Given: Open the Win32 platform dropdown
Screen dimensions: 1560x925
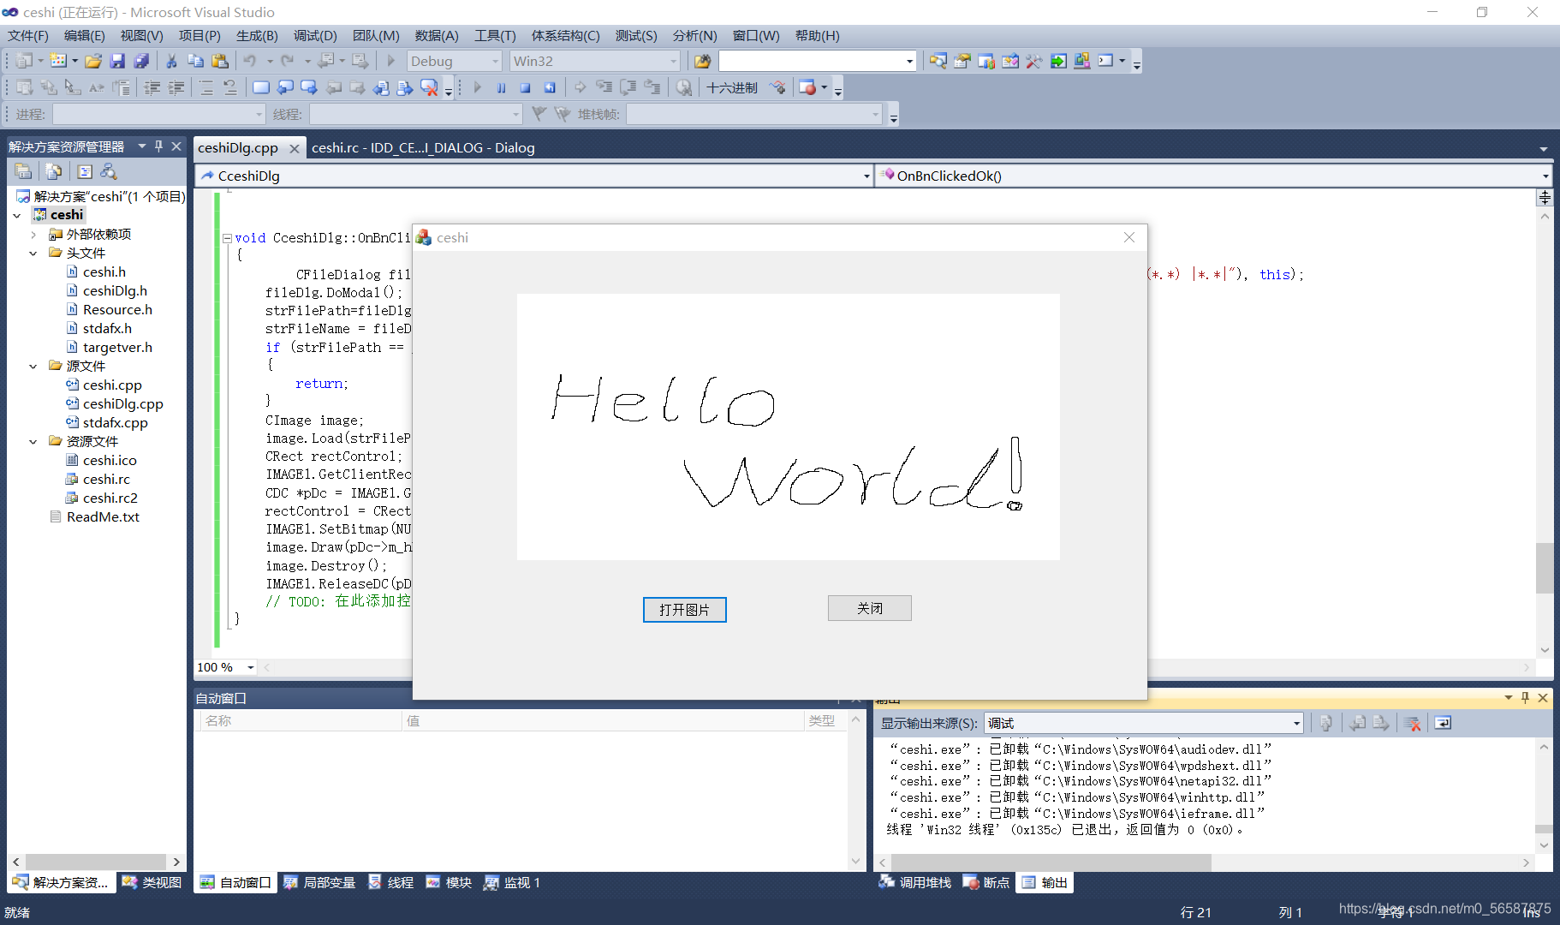Looking at the screenshot, I should tap(674, 61).
